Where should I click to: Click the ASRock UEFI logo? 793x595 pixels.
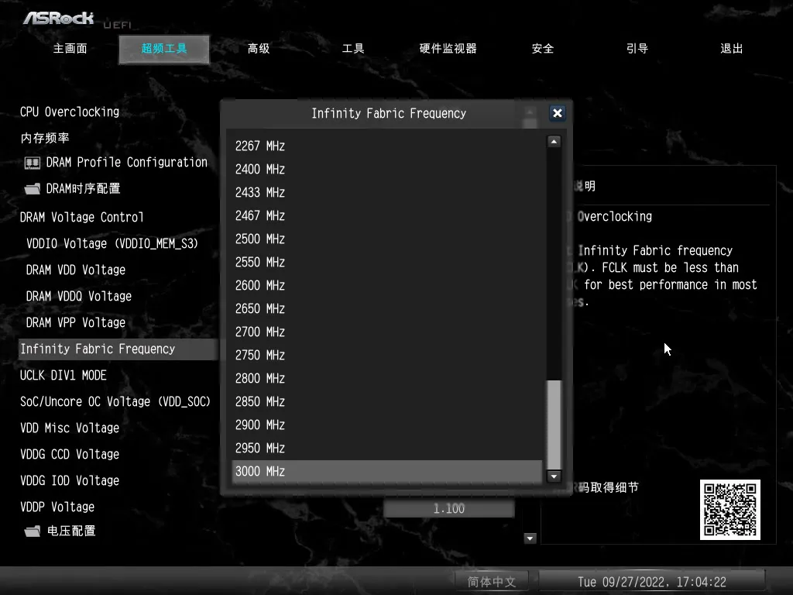click(x=76, y=19)
